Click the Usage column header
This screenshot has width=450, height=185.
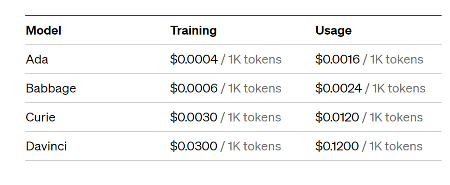click(333, 31)
